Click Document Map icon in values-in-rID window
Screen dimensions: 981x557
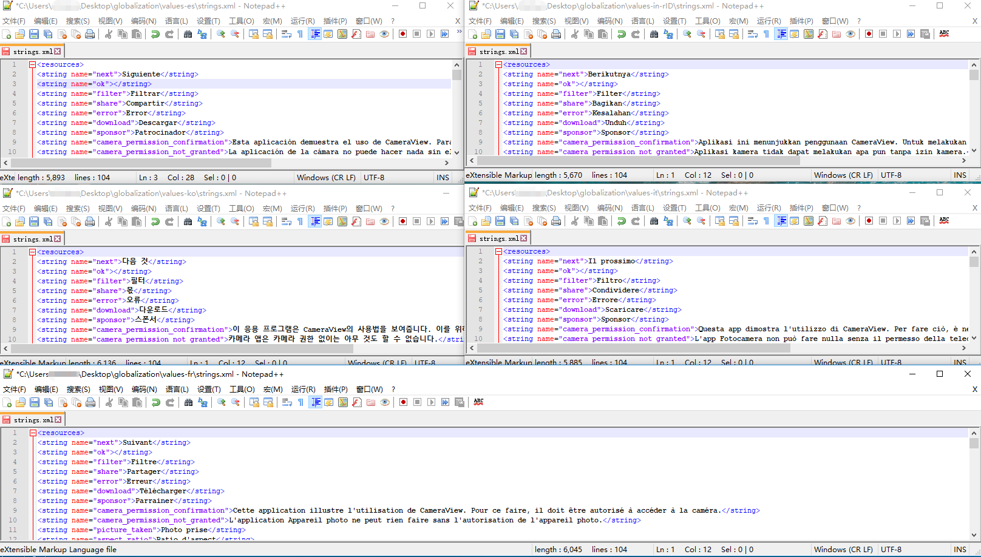809,34
